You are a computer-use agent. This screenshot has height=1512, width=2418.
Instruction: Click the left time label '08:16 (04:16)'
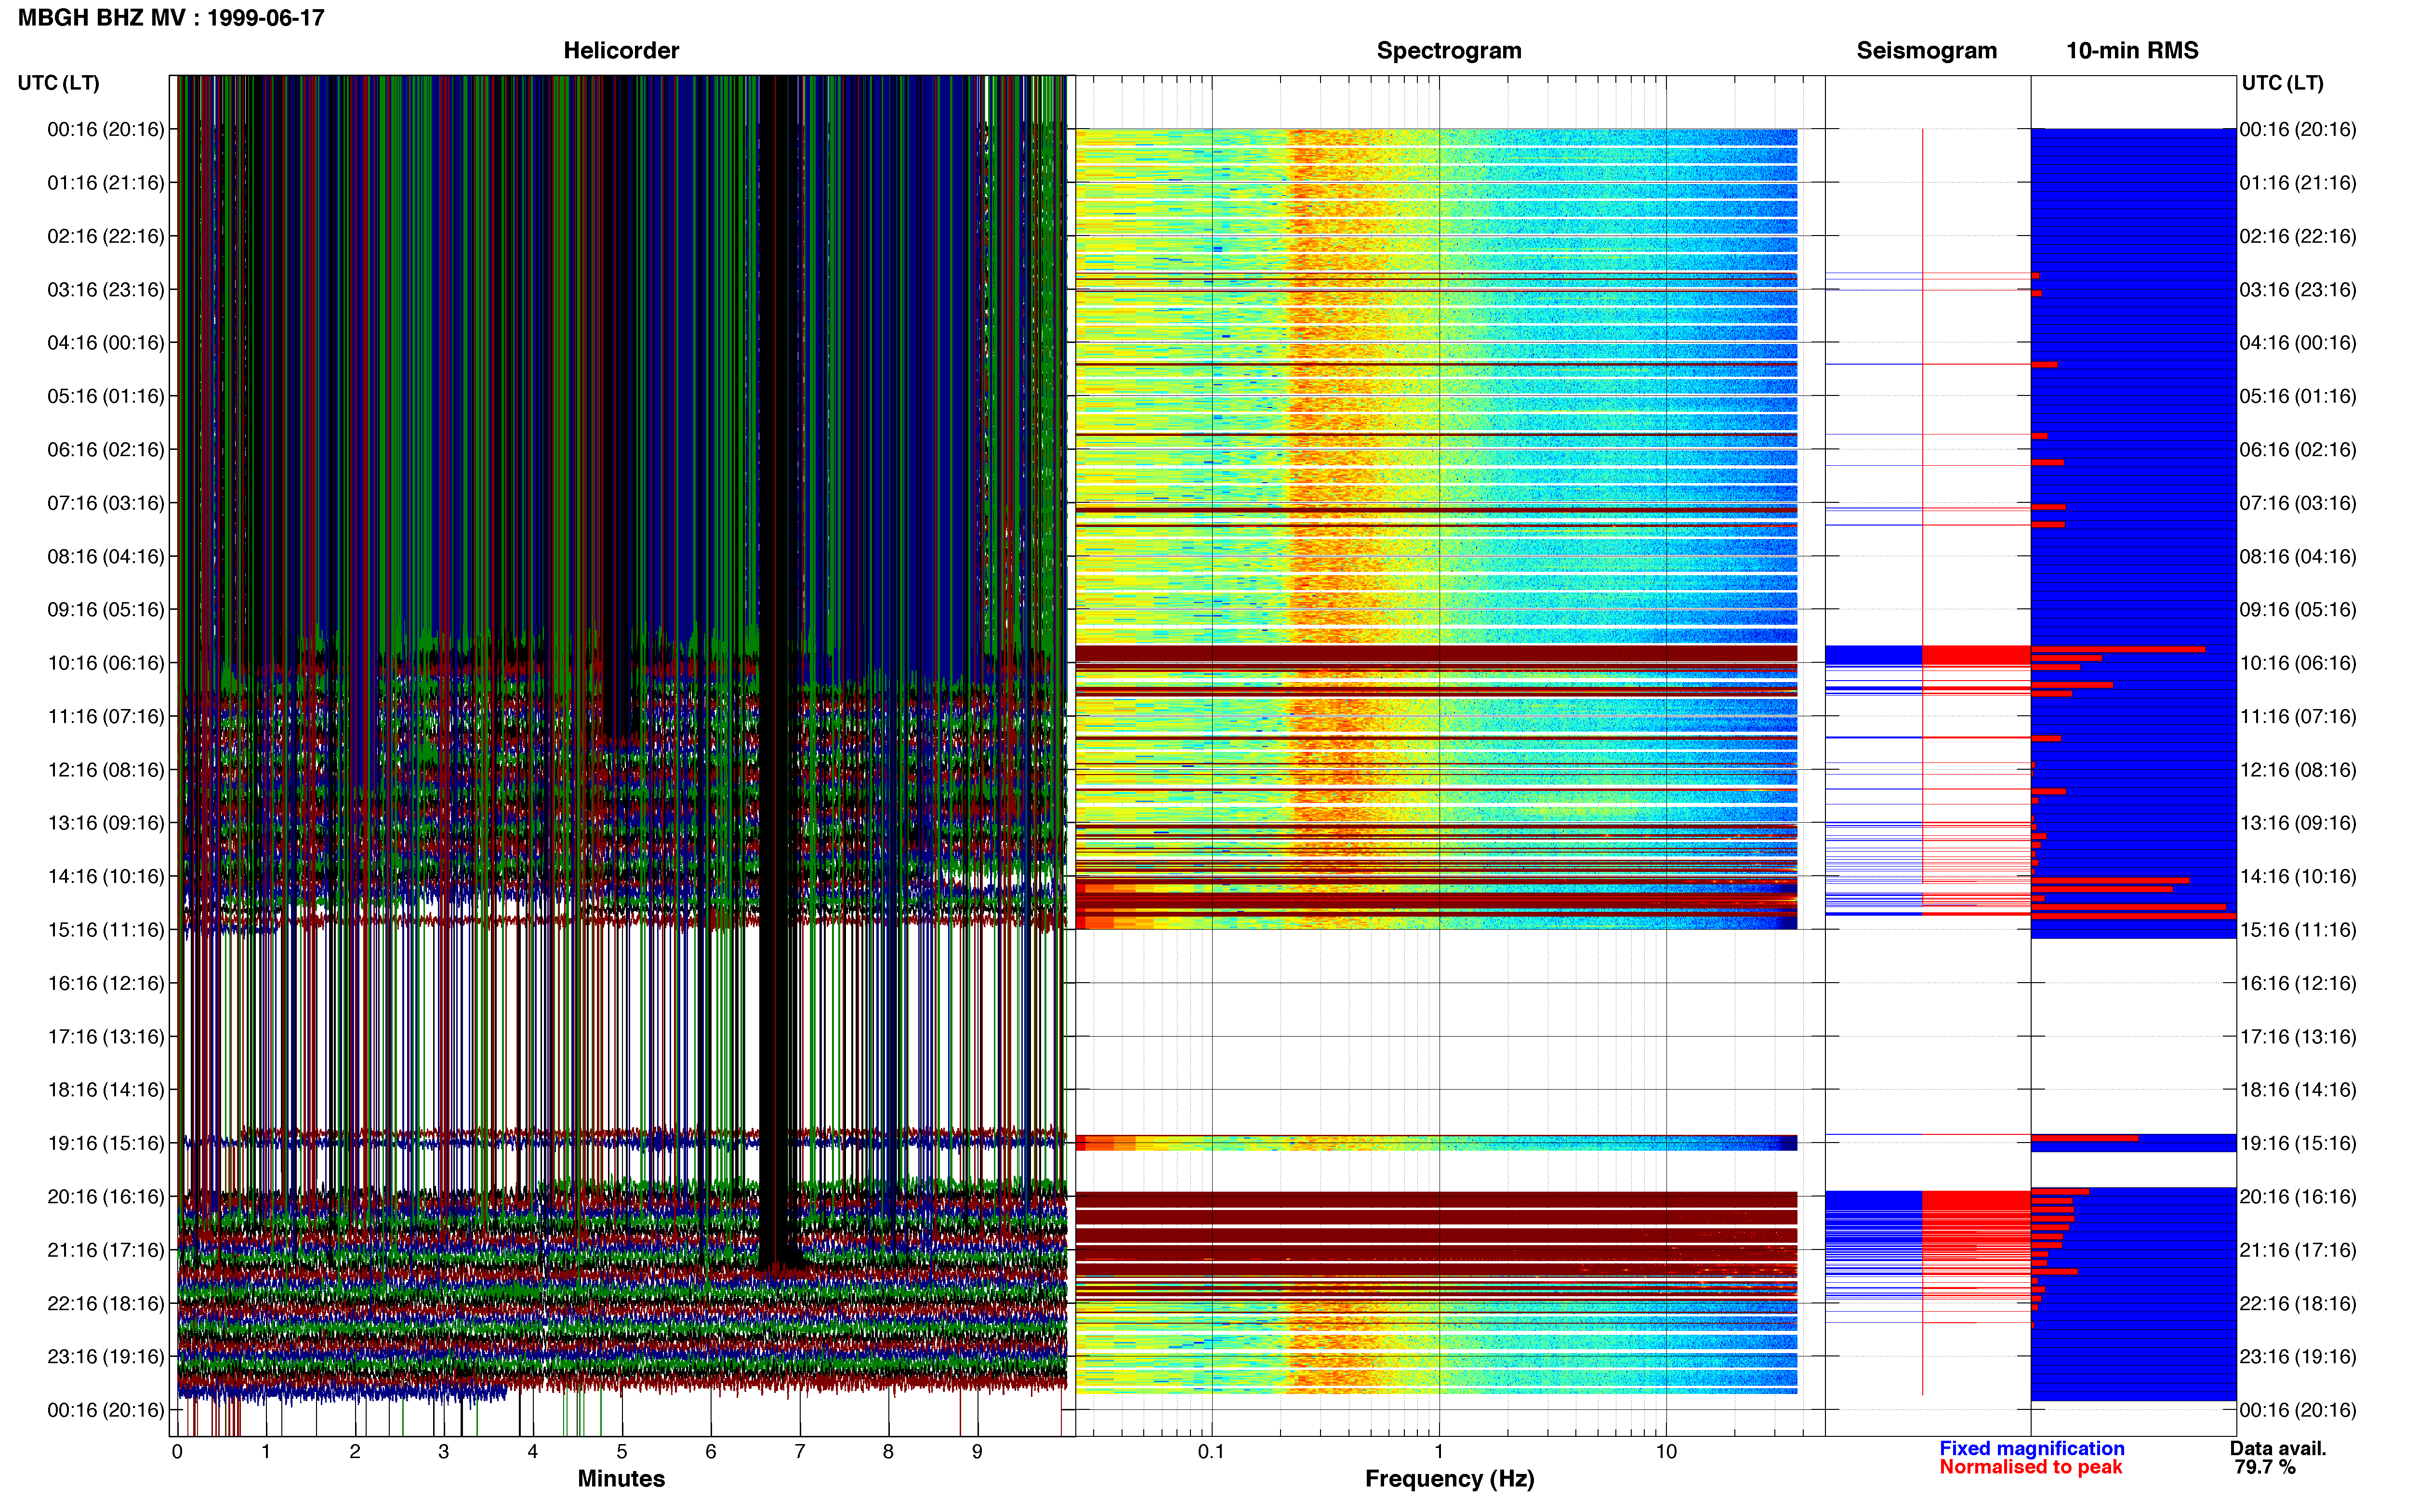tap(106, 556)
